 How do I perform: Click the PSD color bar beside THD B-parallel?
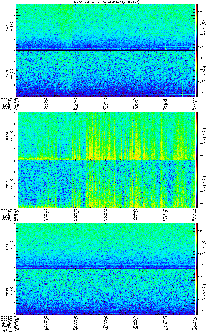tap(197, 183)
